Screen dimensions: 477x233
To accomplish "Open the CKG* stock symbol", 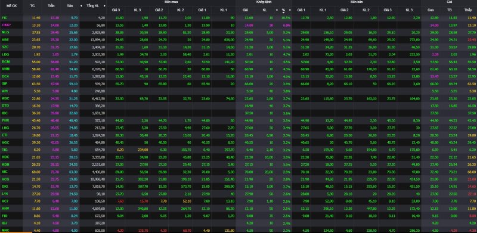I will (6, 25).
